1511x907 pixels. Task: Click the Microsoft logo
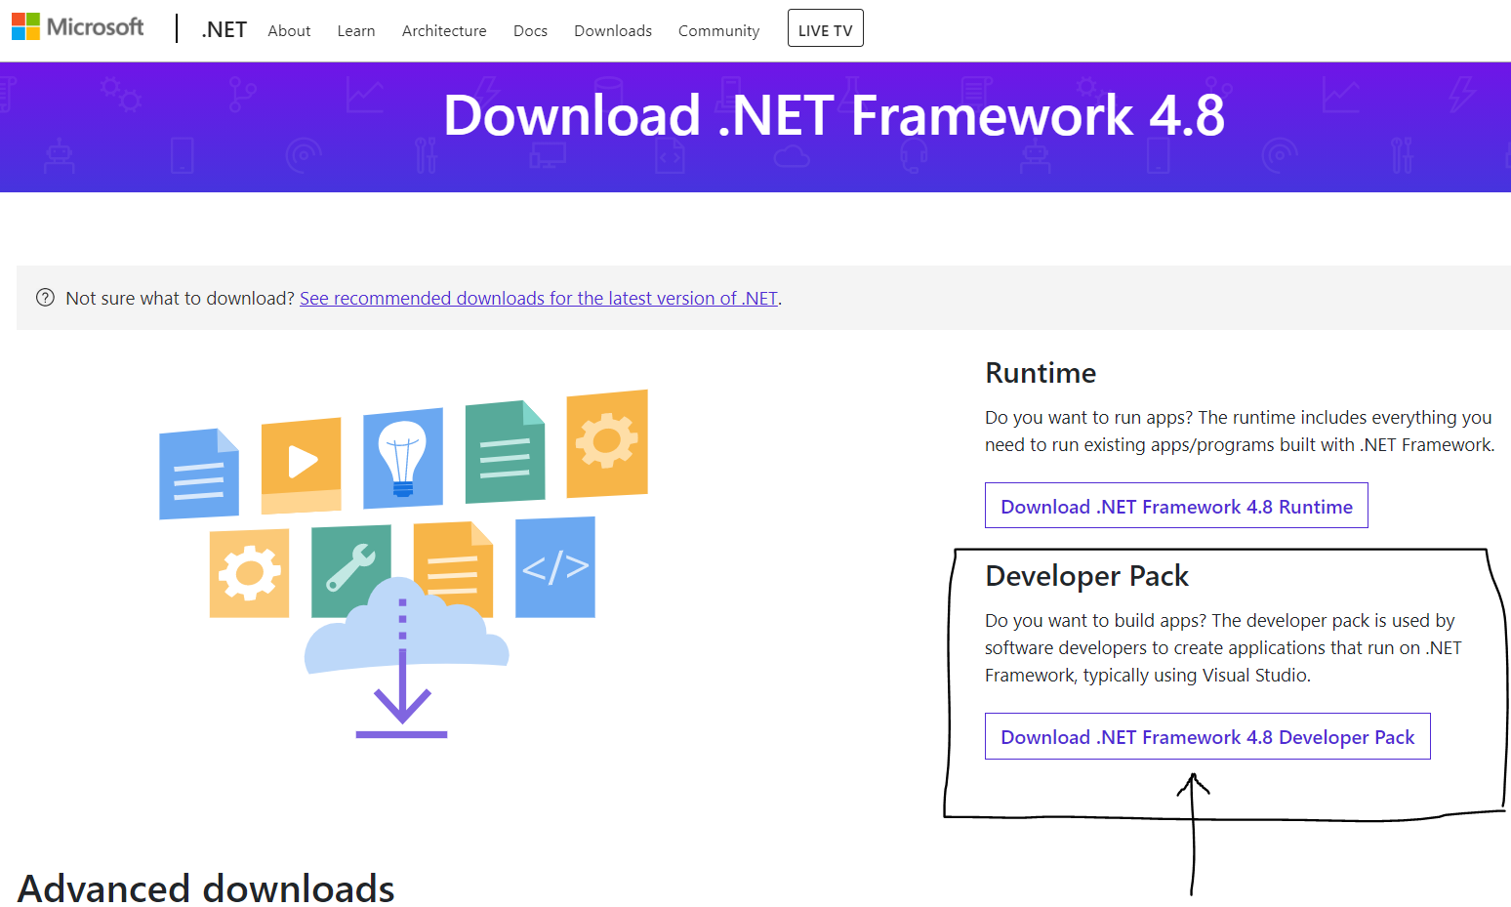point(77,27)
